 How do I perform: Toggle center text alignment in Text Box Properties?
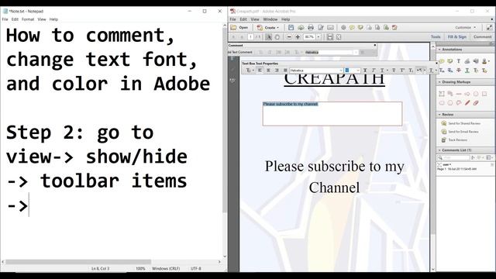[x=268, y=71]
